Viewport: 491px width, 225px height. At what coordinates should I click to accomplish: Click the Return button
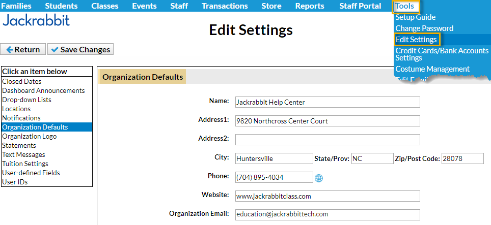coord(23,49)
